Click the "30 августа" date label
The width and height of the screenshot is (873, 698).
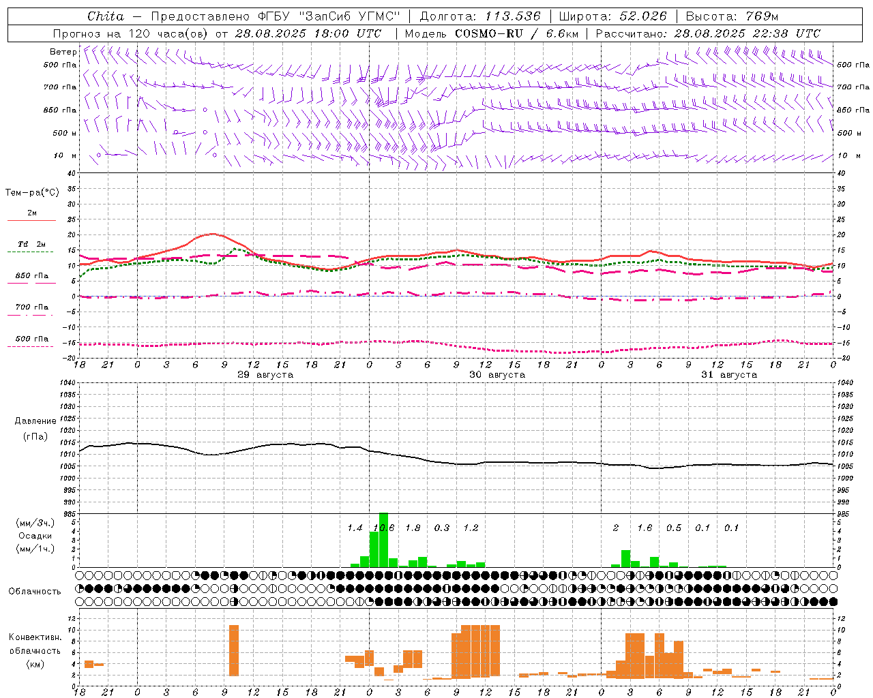pos(497,375)
